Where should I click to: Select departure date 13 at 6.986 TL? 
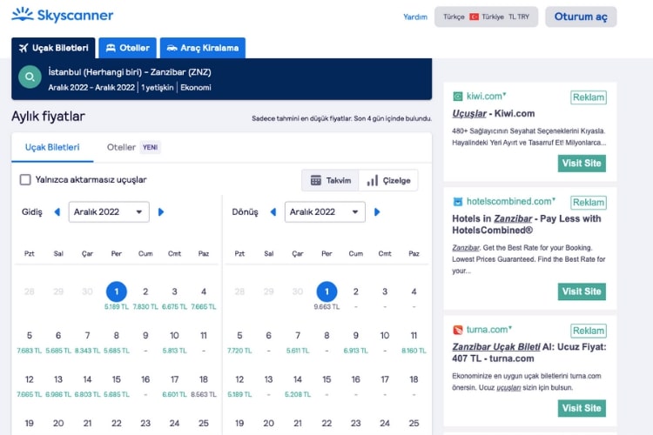[x=58, y=386]
